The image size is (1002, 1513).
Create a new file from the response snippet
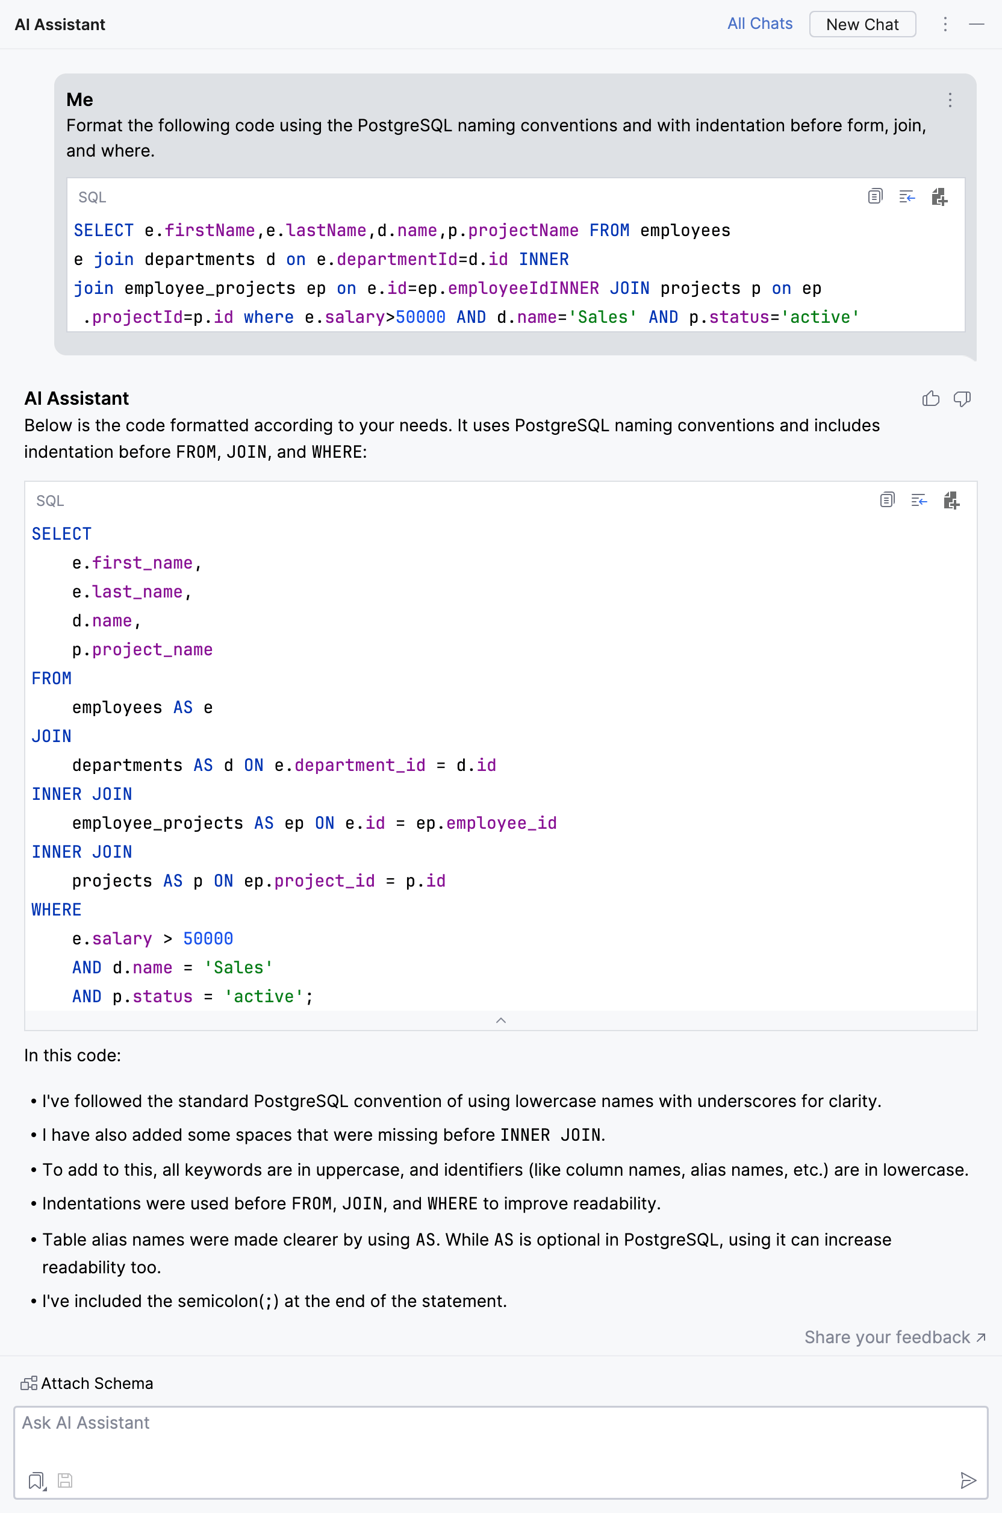pyautogui.click(x=951, y=501)
